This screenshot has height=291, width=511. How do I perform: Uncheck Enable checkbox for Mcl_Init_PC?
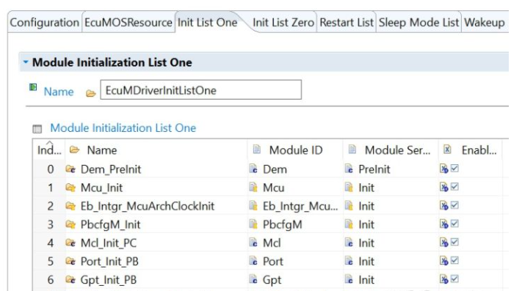[454, 242]
